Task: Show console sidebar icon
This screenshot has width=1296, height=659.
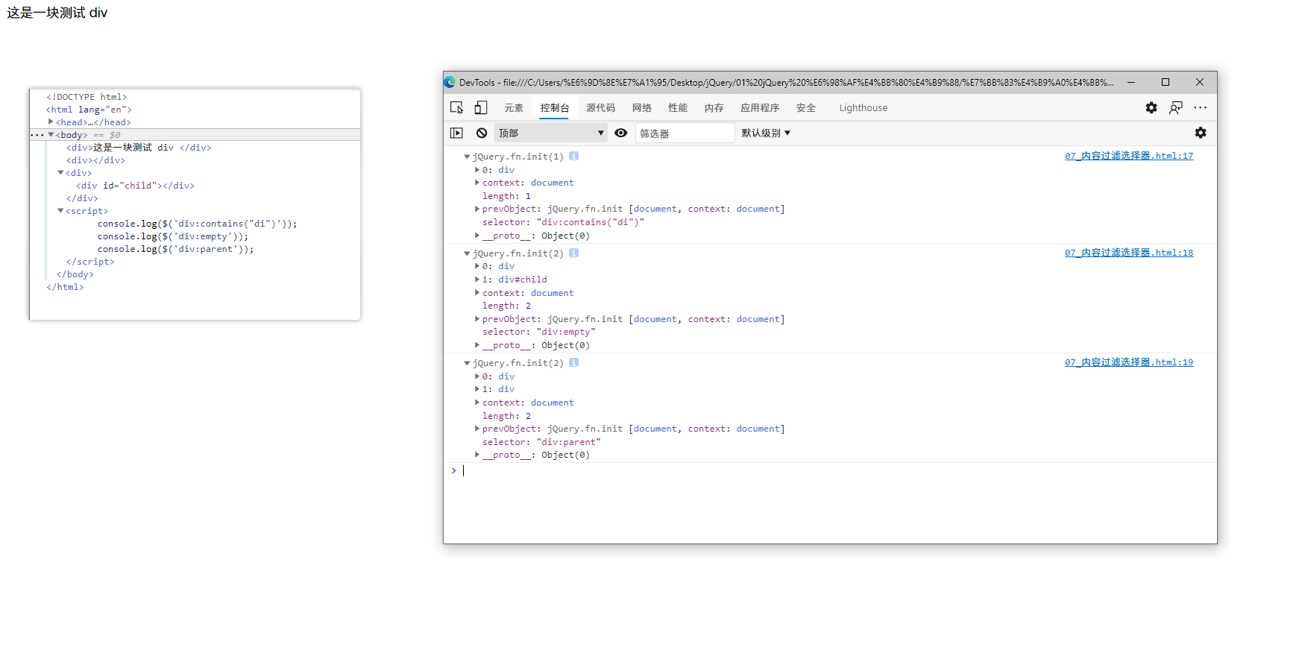Action: click(457, 133)
